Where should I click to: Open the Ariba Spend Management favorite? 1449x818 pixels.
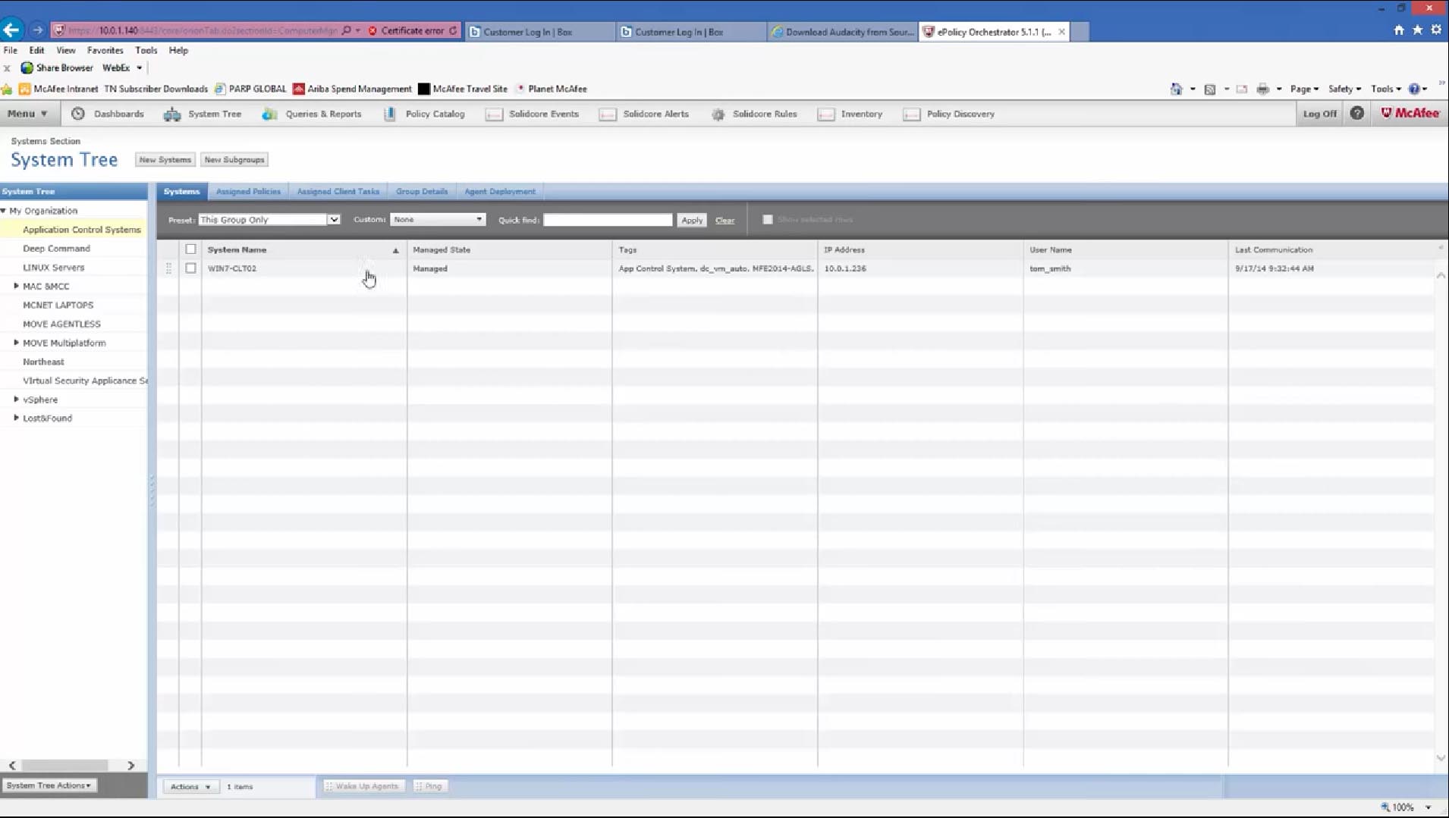coord(353,89)
